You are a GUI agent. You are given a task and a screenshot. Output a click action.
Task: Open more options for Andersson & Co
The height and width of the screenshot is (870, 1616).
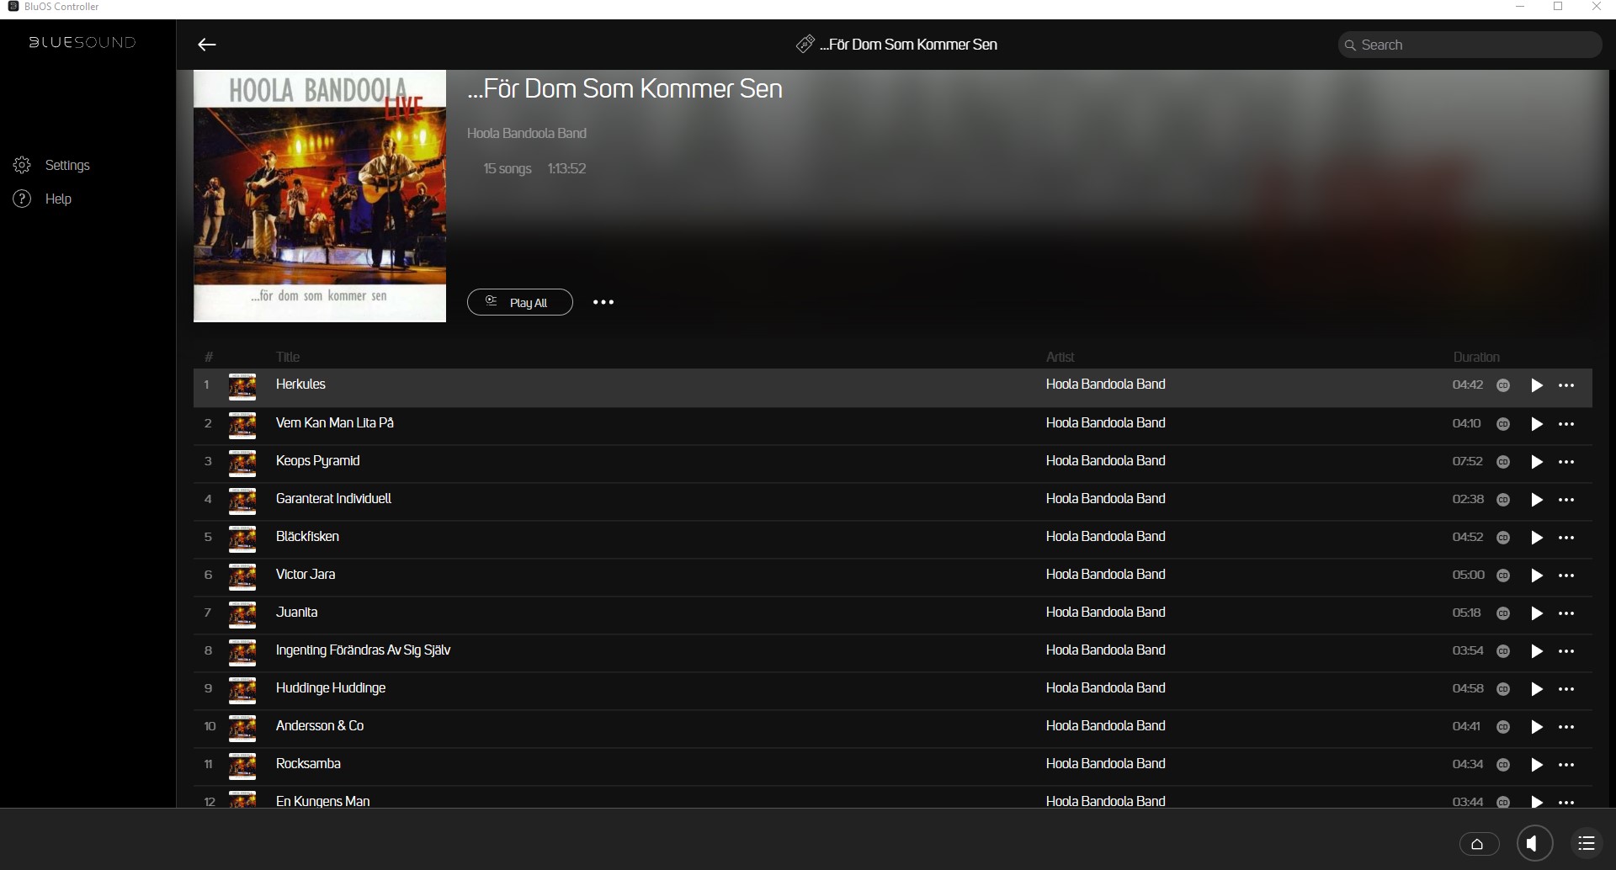click(1566, 727)
